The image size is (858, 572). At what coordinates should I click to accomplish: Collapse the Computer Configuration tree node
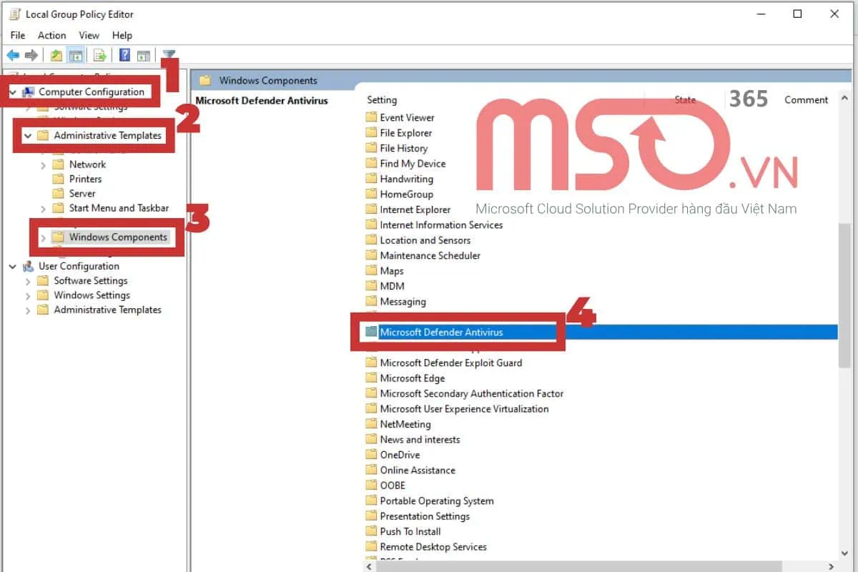[11, 92]
